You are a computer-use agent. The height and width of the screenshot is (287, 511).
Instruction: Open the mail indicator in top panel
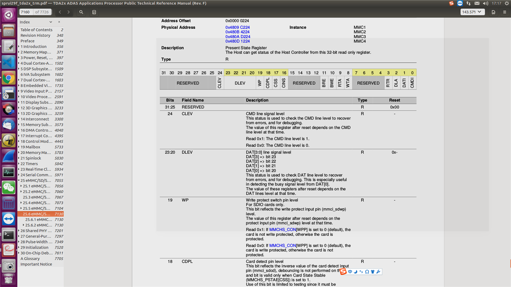click(477, 3)
